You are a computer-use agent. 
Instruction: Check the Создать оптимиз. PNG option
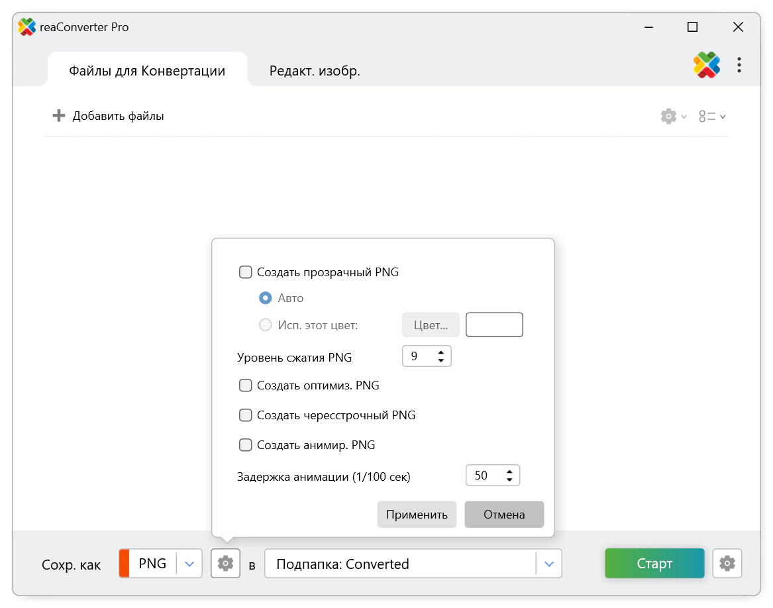pyautogui.click(x=246, y=385)
